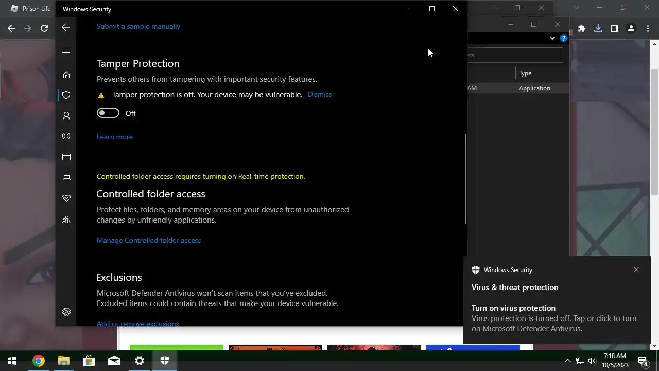Image resolution: width=659 pixels, height=371 pixels.
Task: Click Submit a sample manually link
Action: 138,26
